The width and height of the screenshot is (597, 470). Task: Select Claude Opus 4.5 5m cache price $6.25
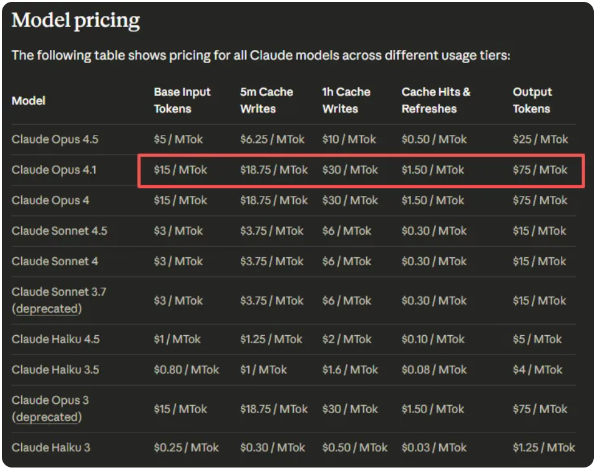[273, 139]
